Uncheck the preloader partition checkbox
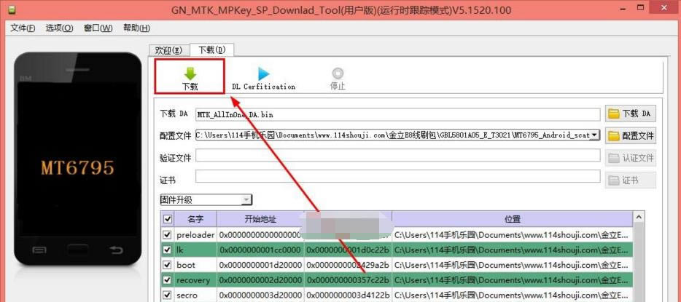The image size is (681, 302). [x=168, y=235]
